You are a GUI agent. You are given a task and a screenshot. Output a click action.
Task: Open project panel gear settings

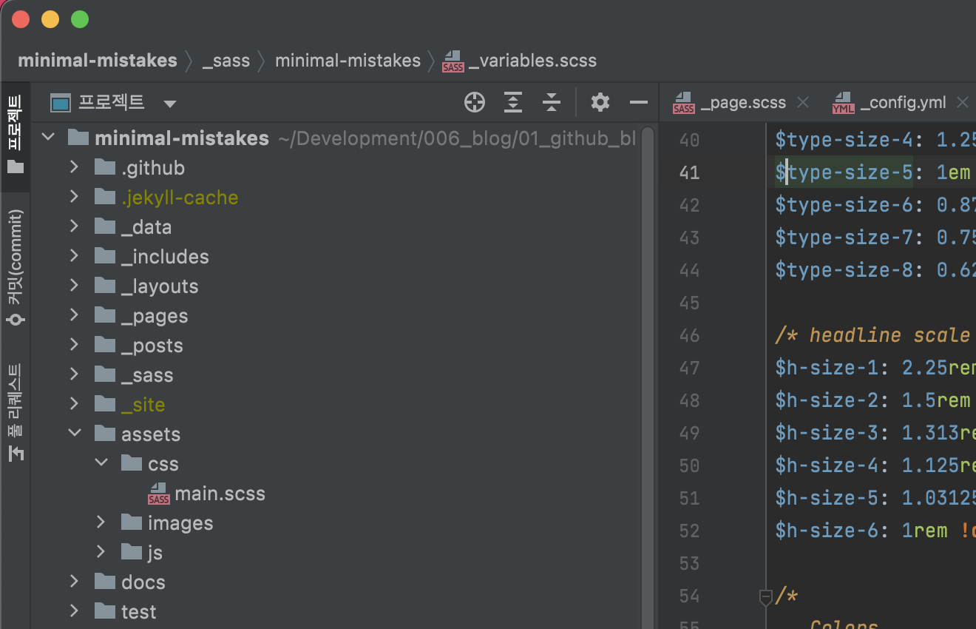click(x=600, y=103)
